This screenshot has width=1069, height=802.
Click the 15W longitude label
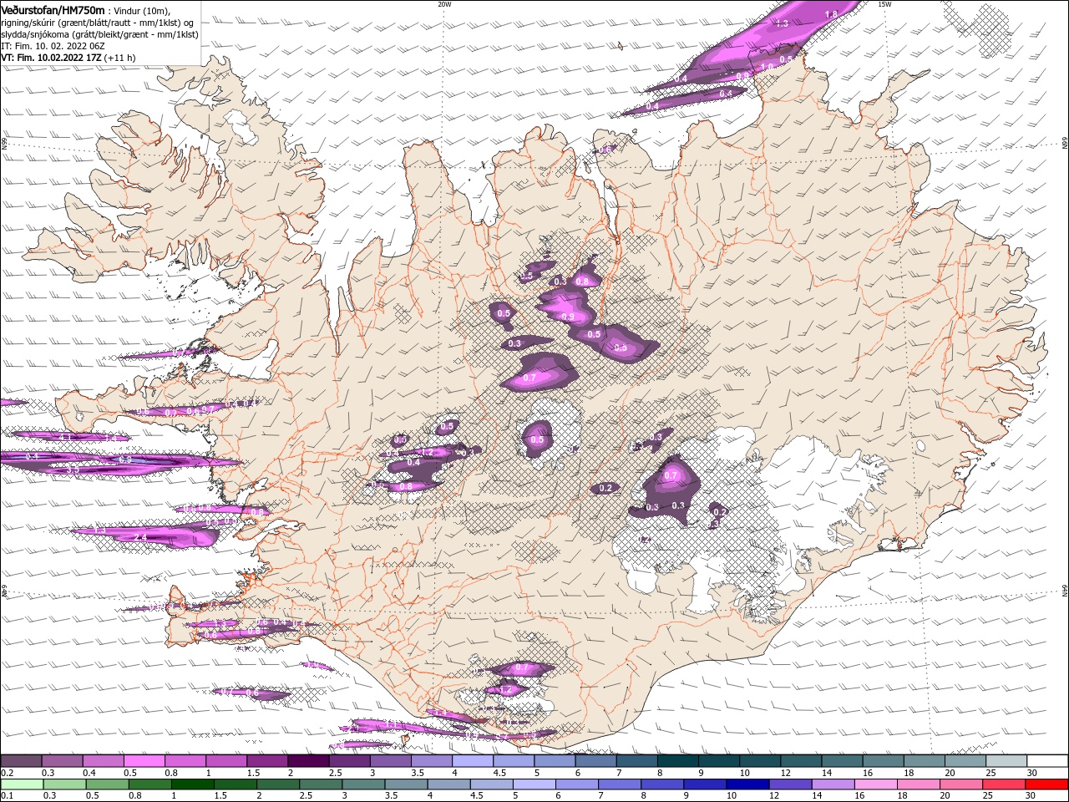coord(884,3)
